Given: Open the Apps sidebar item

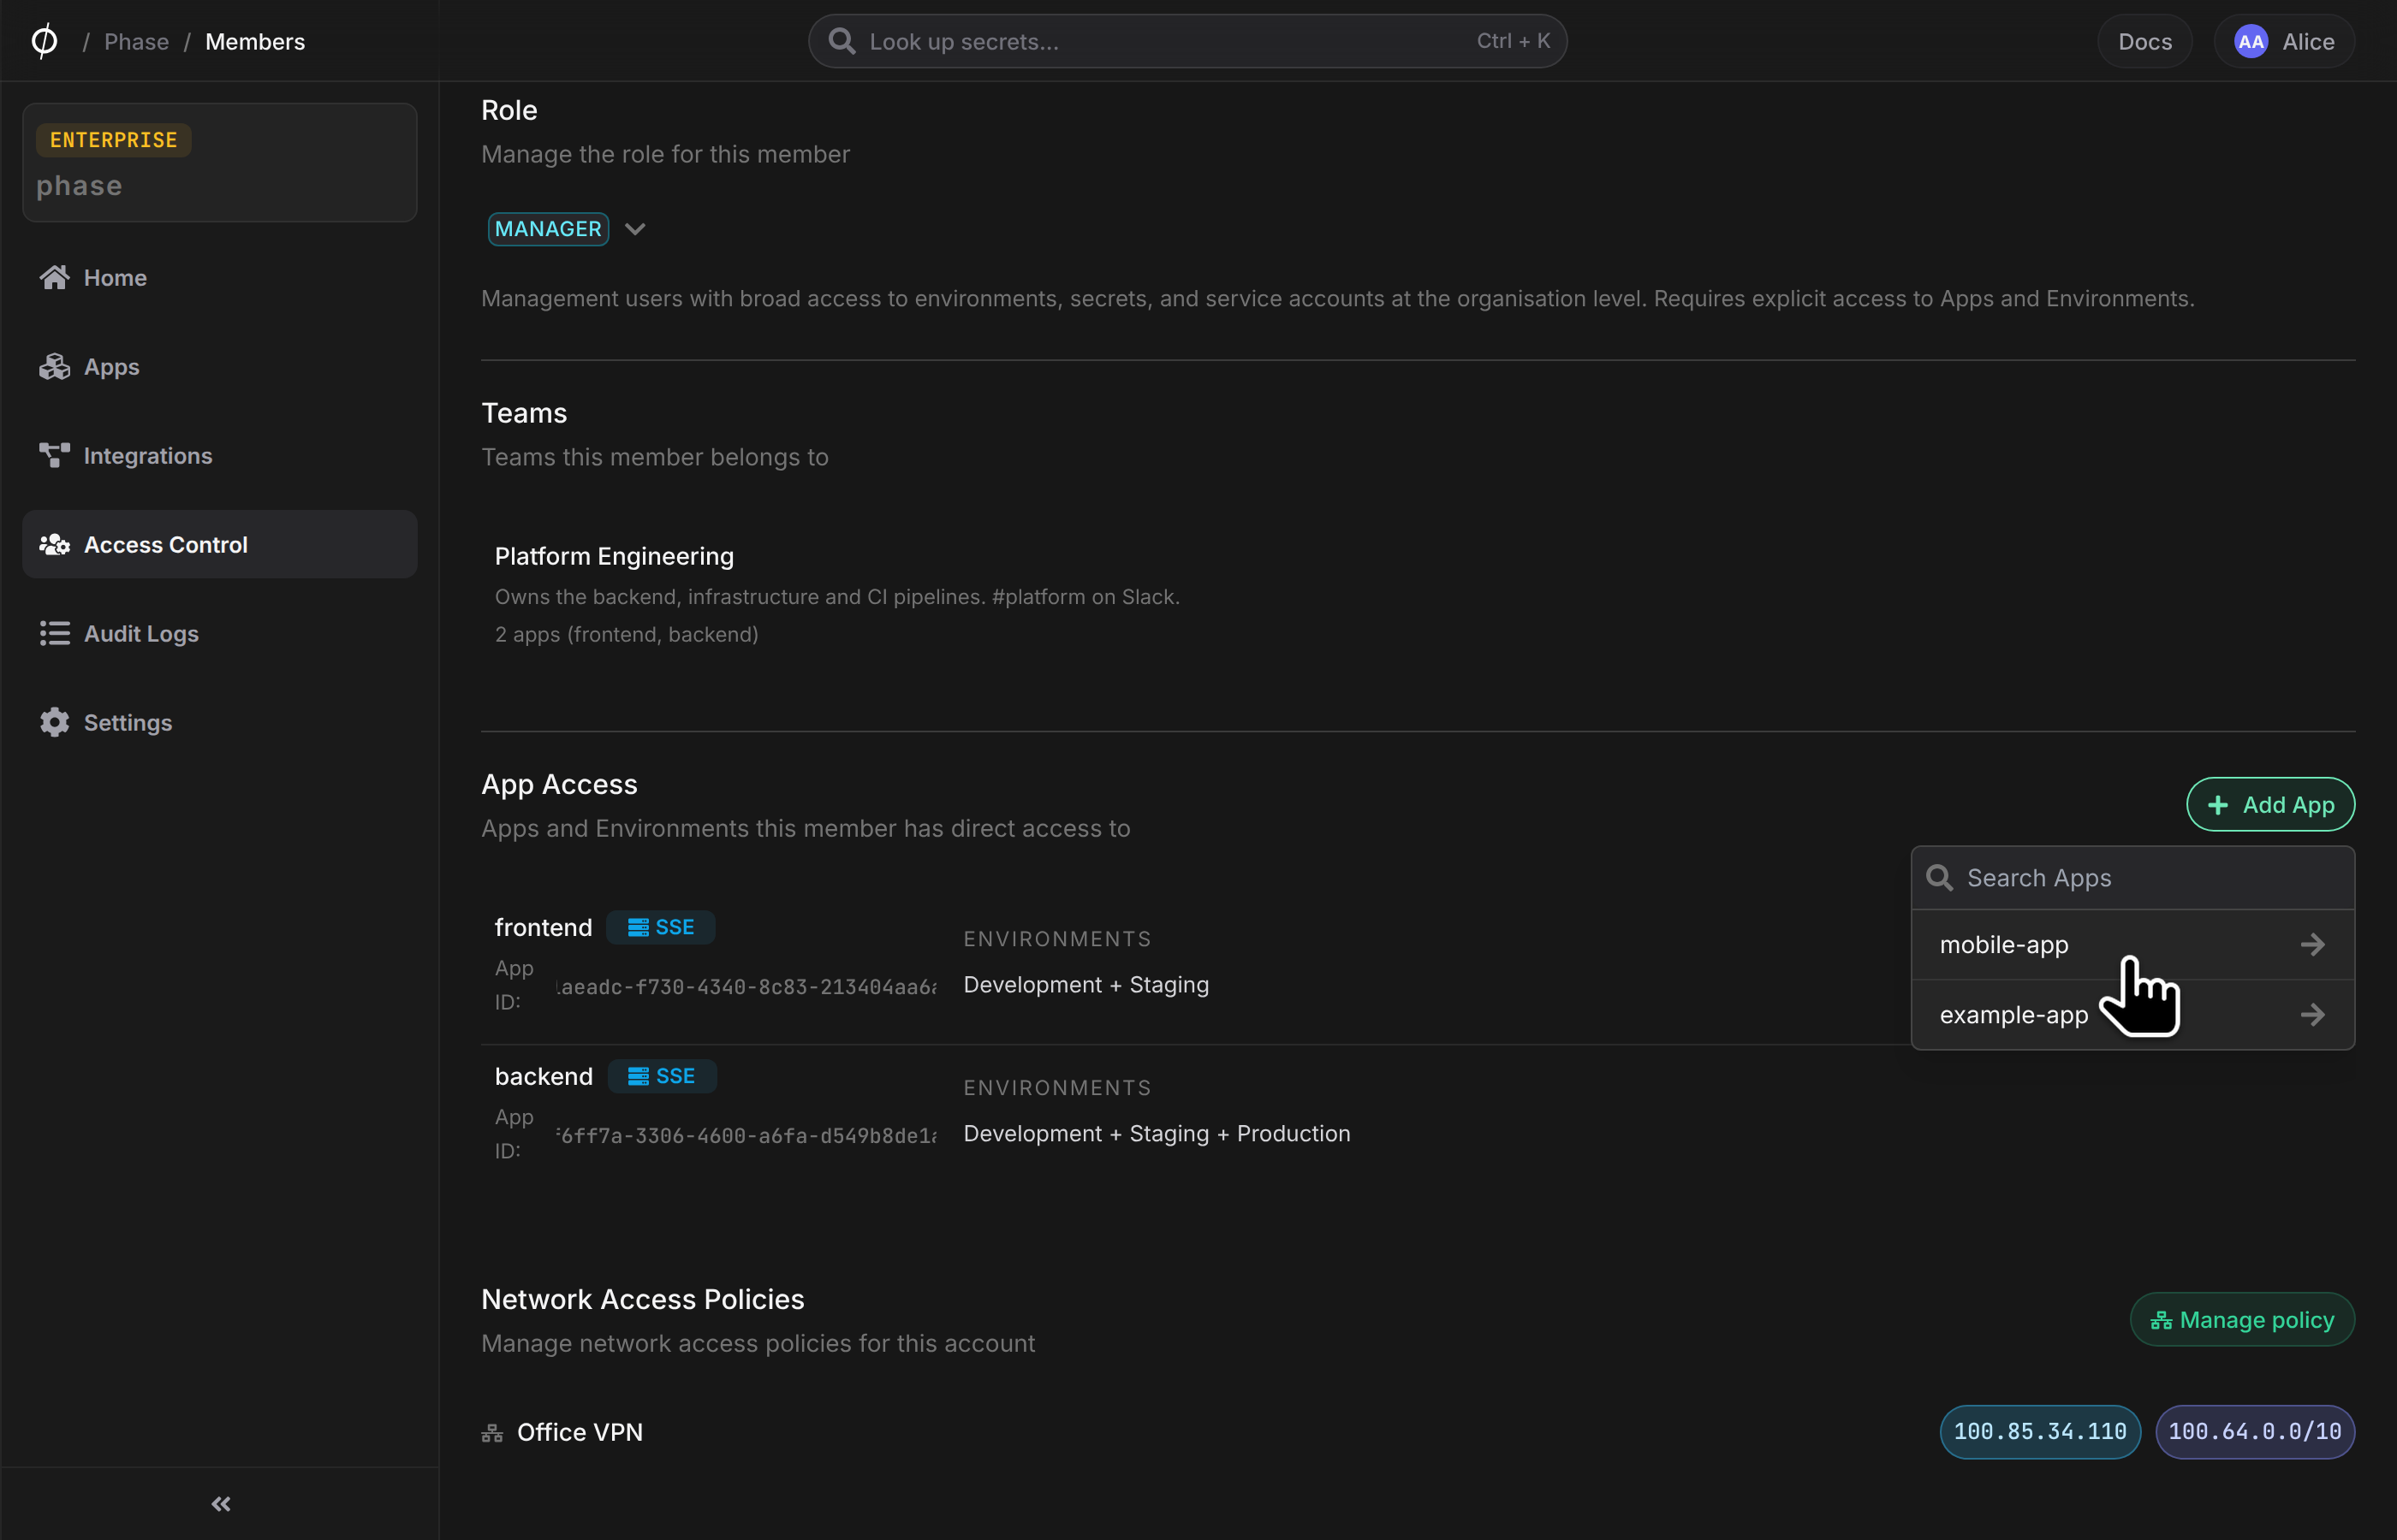Looking at the screenshot, I should click(x=219, y=366).
